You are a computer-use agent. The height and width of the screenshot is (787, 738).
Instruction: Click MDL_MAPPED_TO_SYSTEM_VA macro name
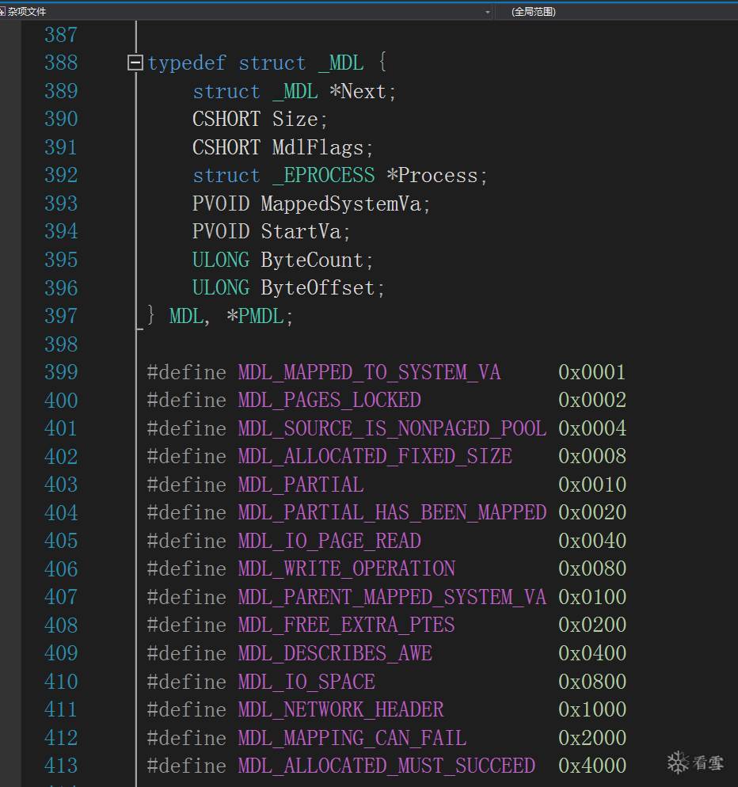(x=369, y=372)
